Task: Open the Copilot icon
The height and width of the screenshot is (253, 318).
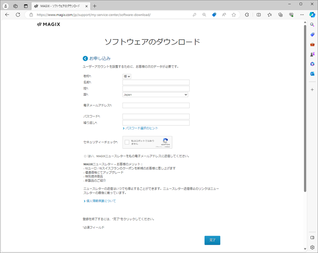Action: tap(312, 15)
